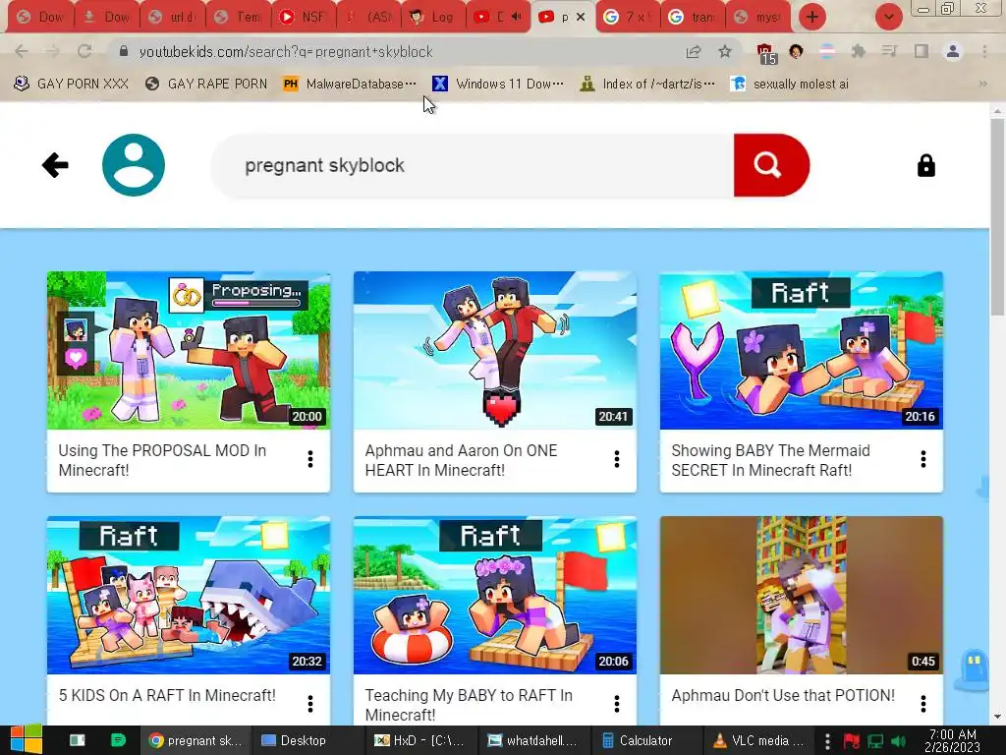
Task: Click the Chrome forward navigation arrow
Action: [x=53, y=51]
